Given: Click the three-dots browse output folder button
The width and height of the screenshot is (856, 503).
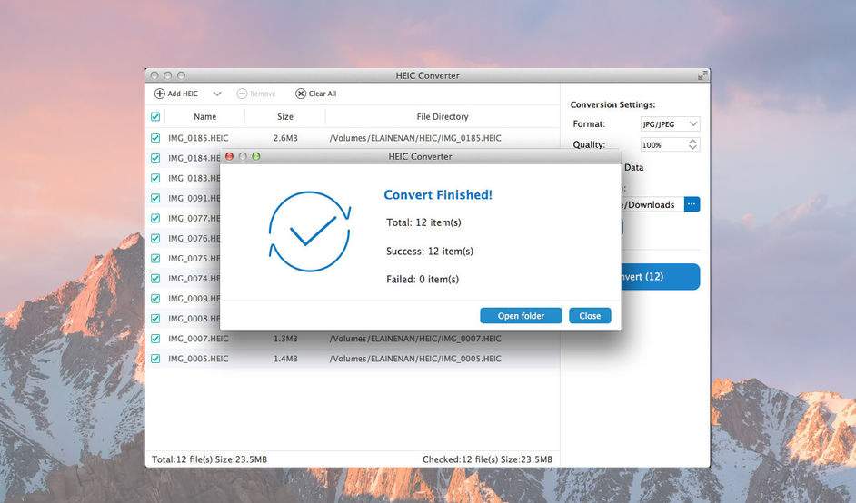Looking at the screenshot, I should coord(692,204).
